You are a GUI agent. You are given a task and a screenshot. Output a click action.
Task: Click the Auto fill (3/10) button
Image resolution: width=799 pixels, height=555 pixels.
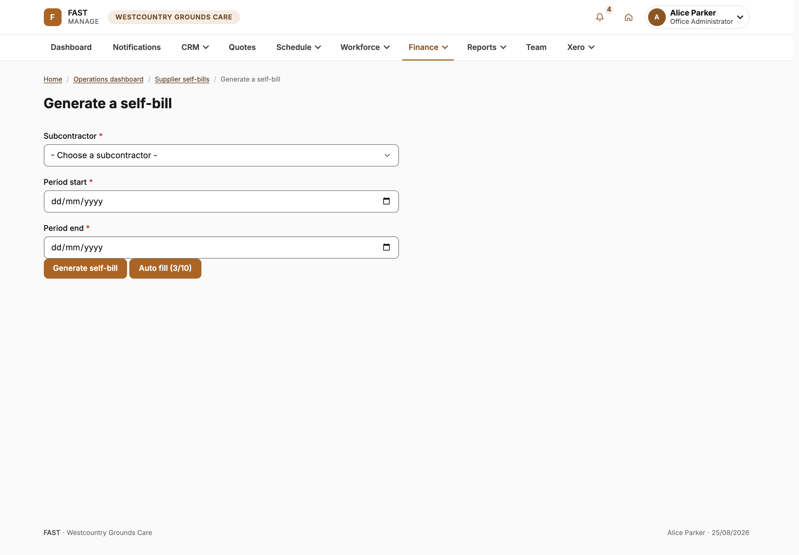pyautogui.click(x=165, y=268)
